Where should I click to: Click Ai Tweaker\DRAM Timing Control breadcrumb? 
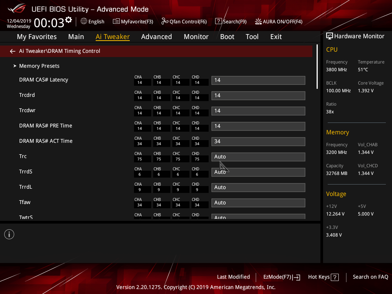pos(59,51)
